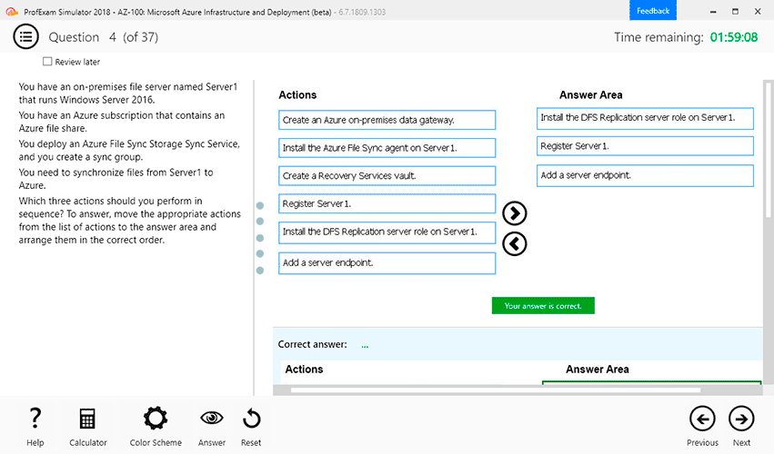Select 'Register Server1' in Actions list

(387, 203)
